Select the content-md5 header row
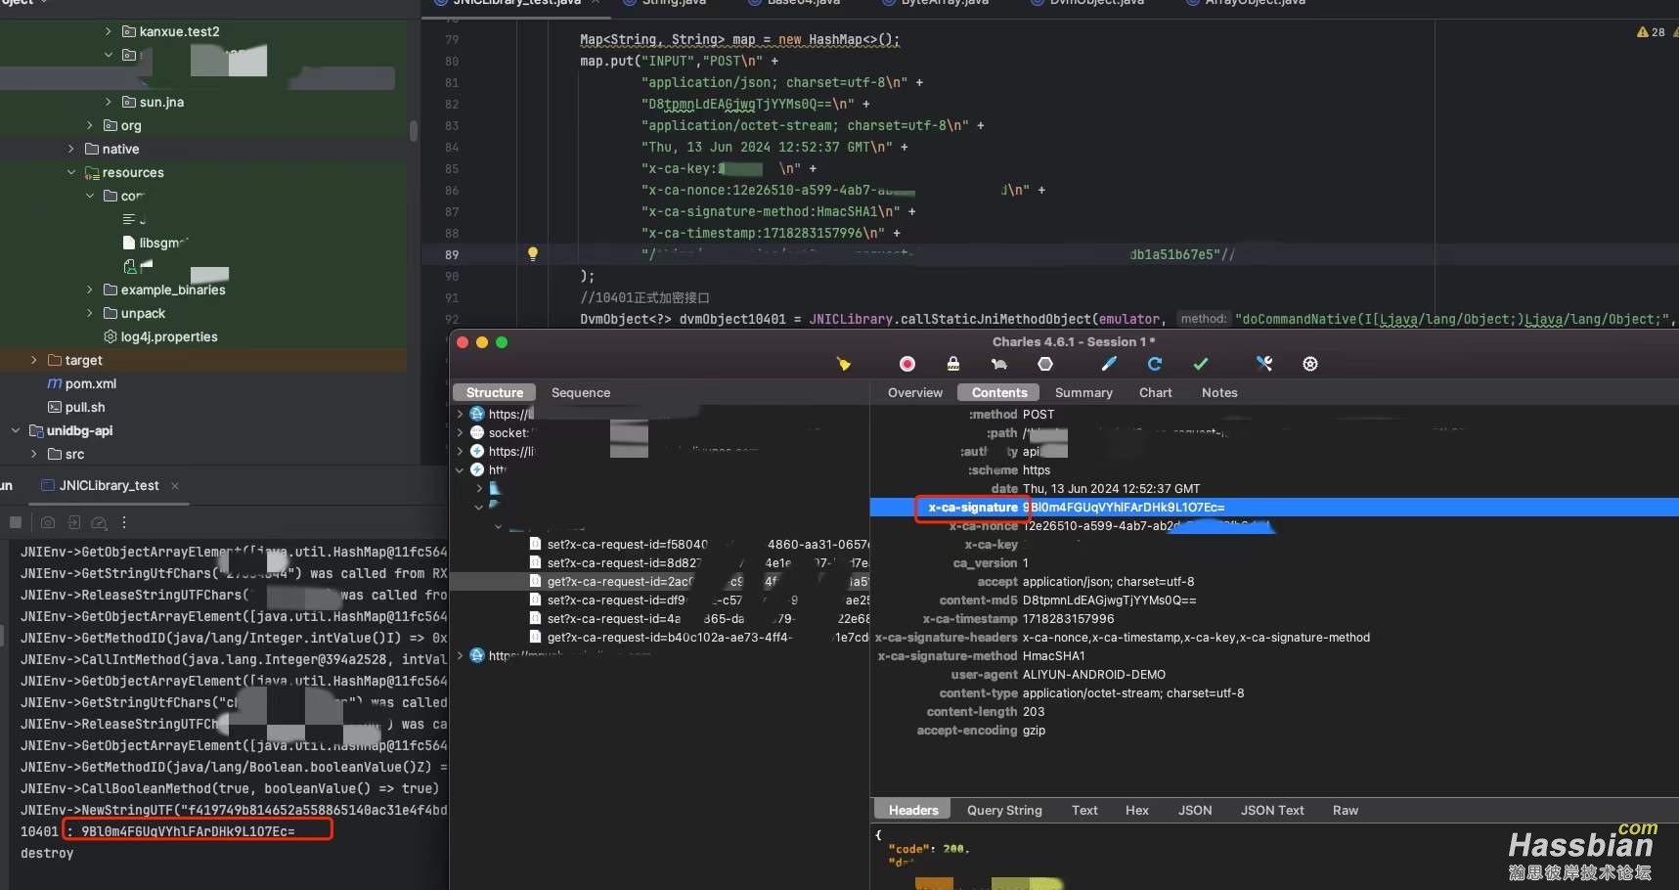1679x890 pixels. tap(1274, 601)
